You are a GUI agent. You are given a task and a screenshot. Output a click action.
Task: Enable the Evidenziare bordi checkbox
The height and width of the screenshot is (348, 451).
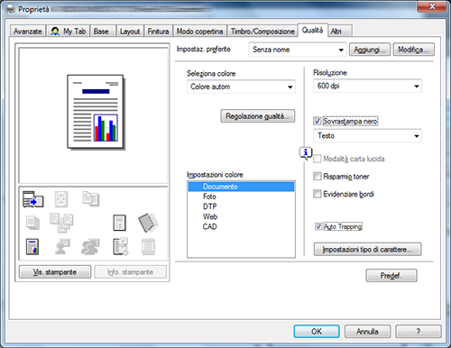click(317, 194)
